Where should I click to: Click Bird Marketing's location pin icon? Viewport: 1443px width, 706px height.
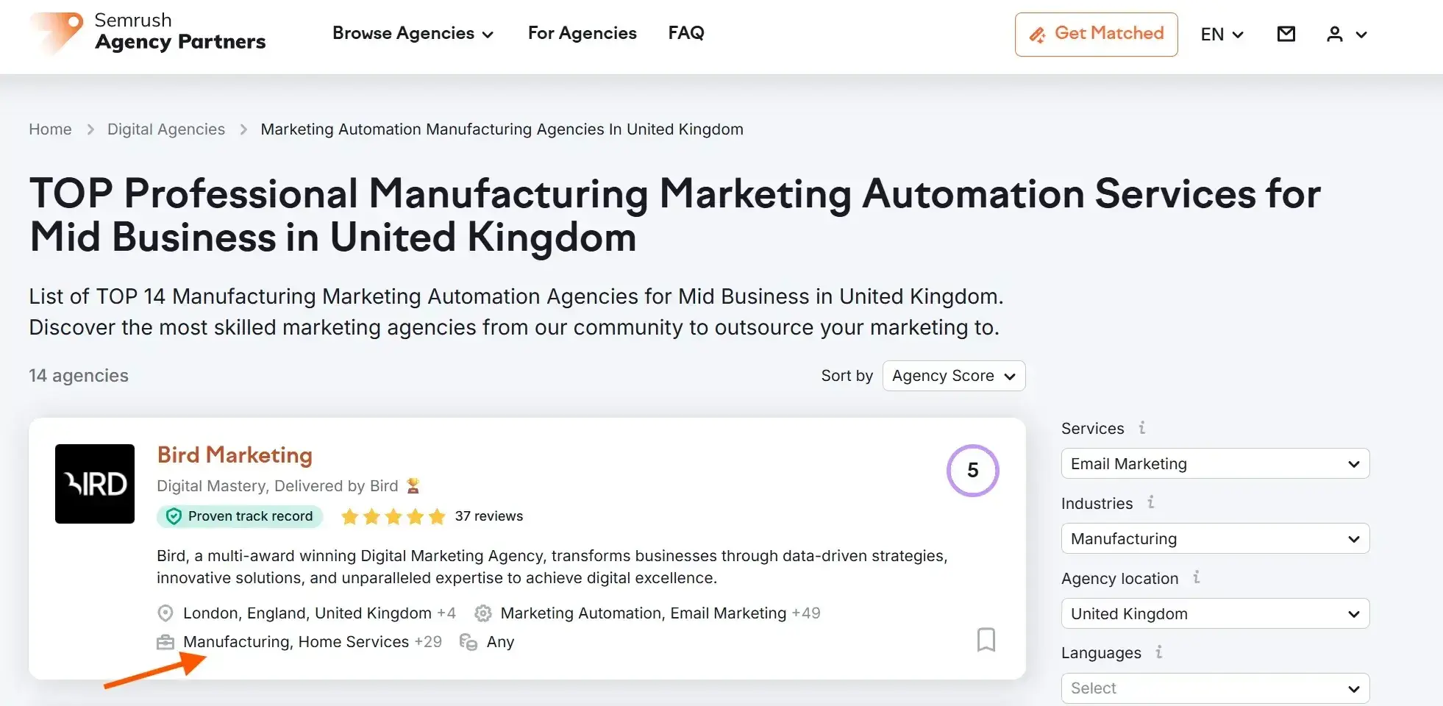click(165, 613)
